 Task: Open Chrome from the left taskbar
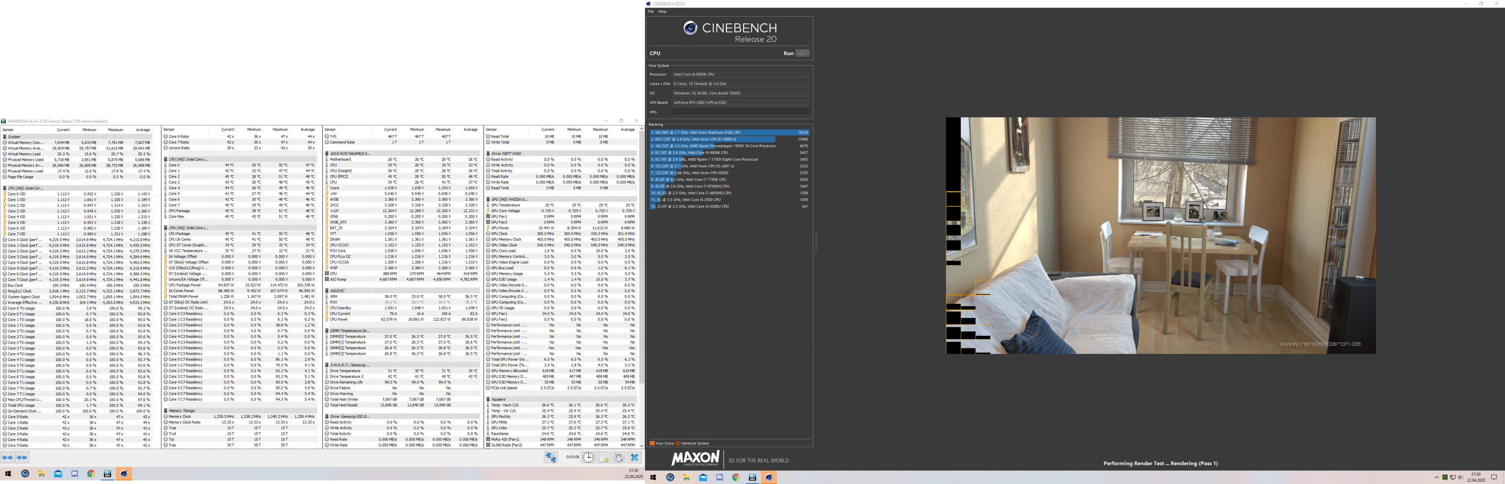click(91, 474)
